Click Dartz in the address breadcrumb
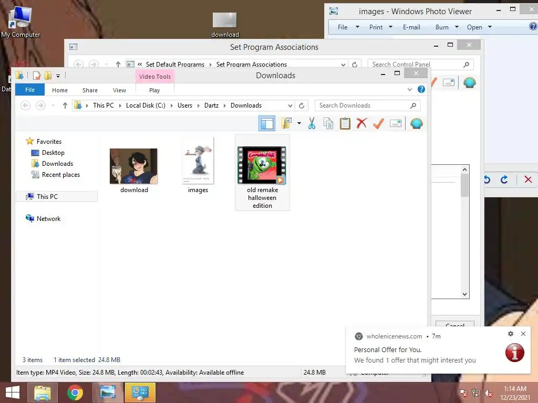Viewport: 538px width, 403px height. pyautogui.click(x=211, y=105)
